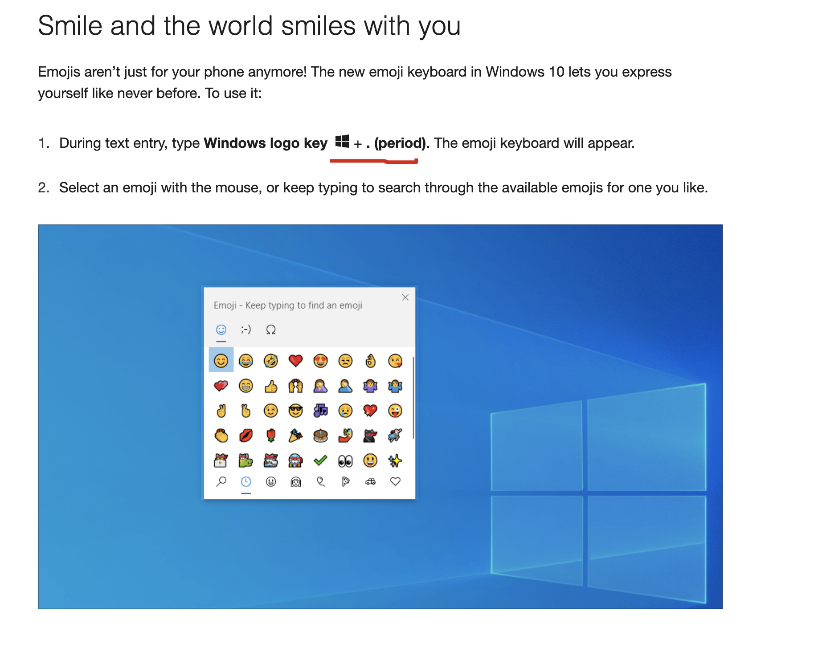Viewport: 818px width, 652px height.
Task: Select the purple musical notes emoji
Action: tap(320, 410)
